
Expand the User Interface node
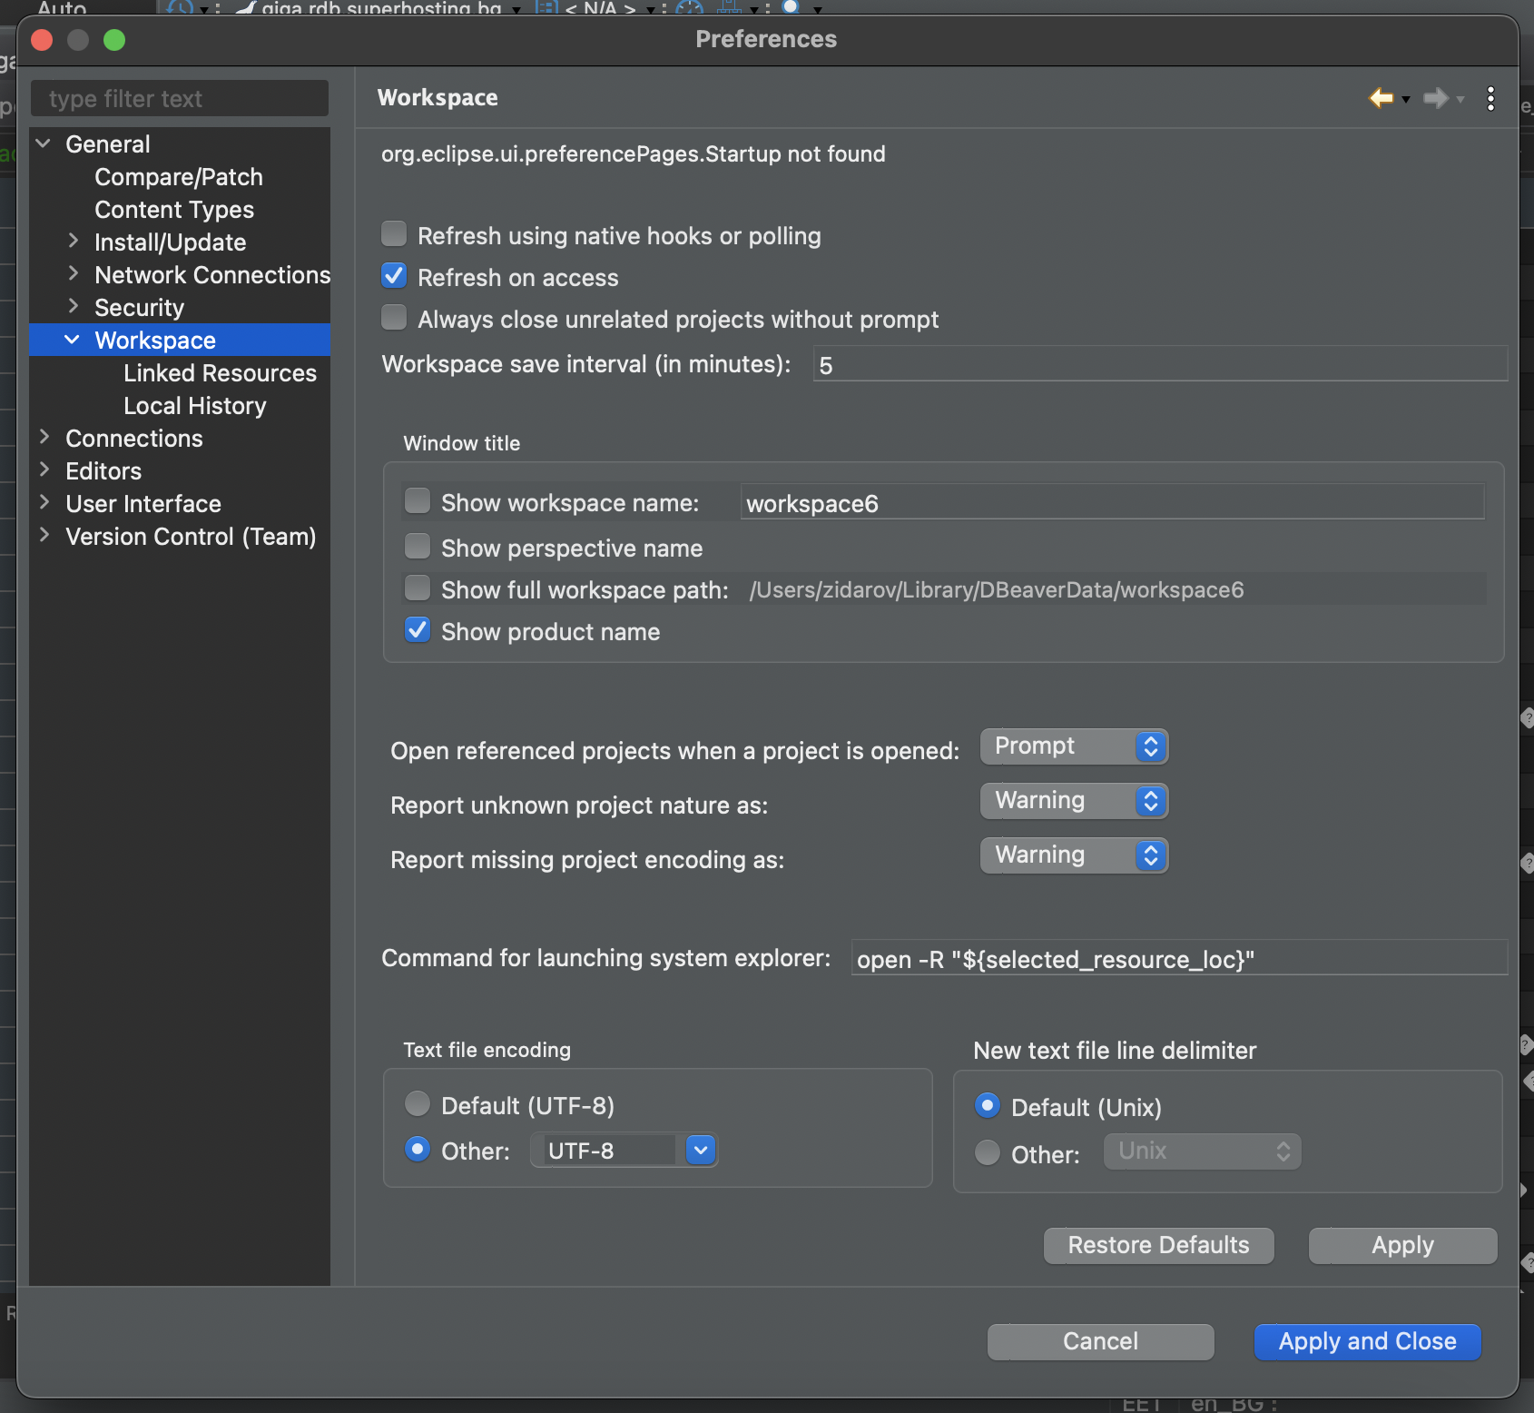44,503
